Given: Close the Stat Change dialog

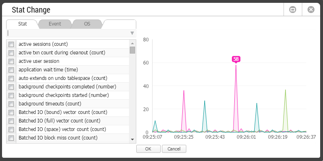Looking at the screenshot, I should click(311, 10).
